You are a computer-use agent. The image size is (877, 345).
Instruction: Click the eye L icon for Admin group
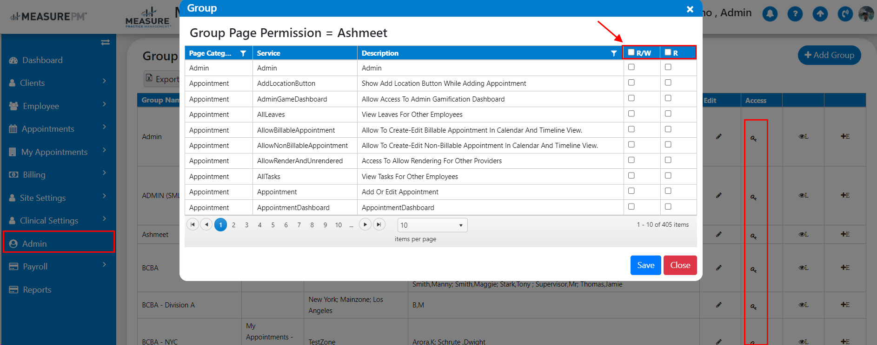[x=804, y=136]
